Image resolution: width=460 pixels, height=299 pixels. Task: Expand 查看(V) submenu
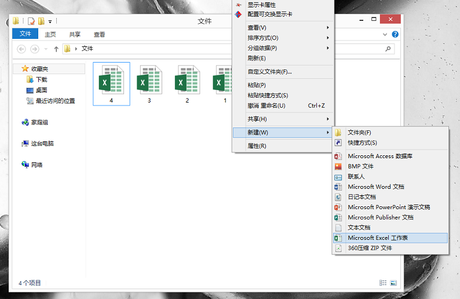pyautogui.click(x=283, y=28)
